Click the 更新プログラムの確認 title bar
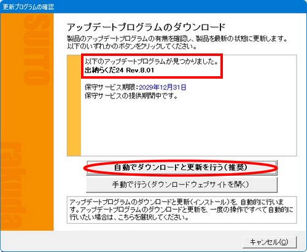The height and width of the screenshot is (252, 307). coord(153,7)
